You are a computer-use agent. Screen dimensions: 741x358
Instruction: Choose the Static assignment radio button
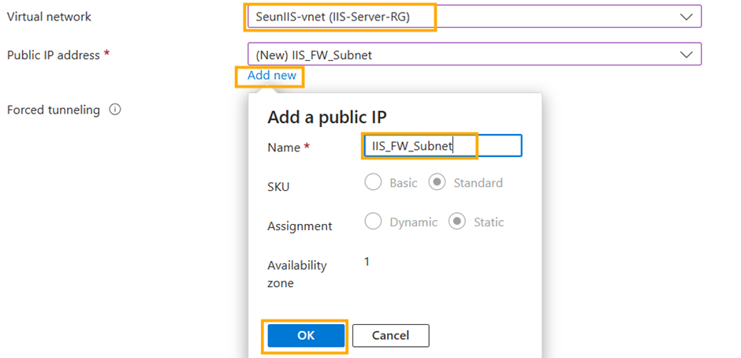coord(456,222)
